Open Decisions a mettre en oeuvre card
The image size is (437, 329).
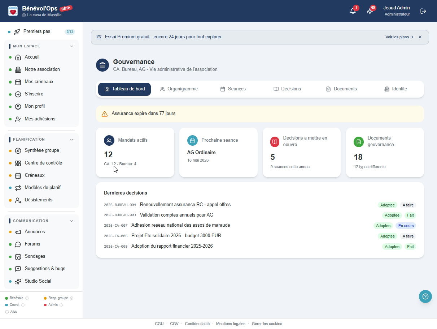(x=302, y=153)
